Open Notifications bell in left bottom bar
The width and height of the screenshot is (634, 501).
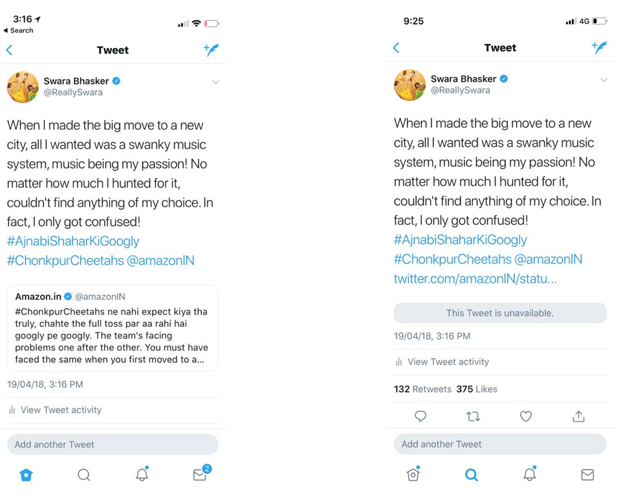tap(142, 475)
